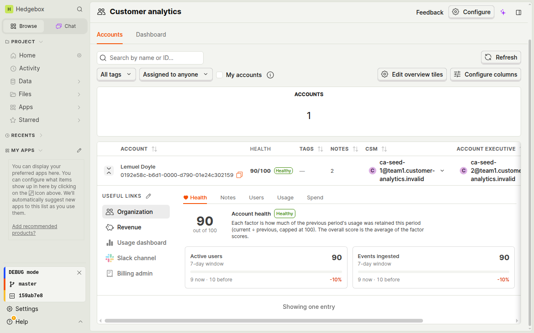This screenshot has height=333, width=534.
Task: Follow the Add recommended products link
Action: 35,230
